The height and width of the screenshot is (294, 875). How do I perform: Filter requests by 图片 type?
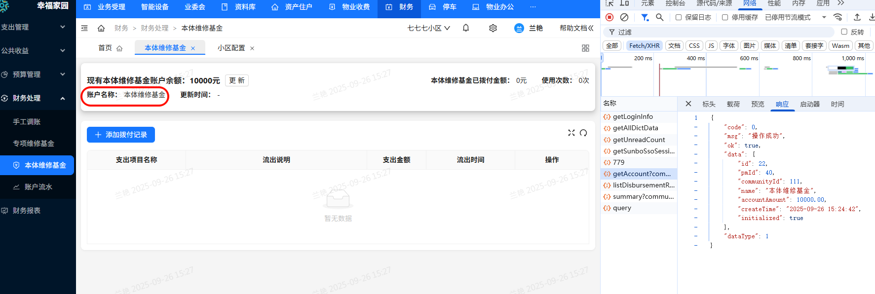click(750, 46)
